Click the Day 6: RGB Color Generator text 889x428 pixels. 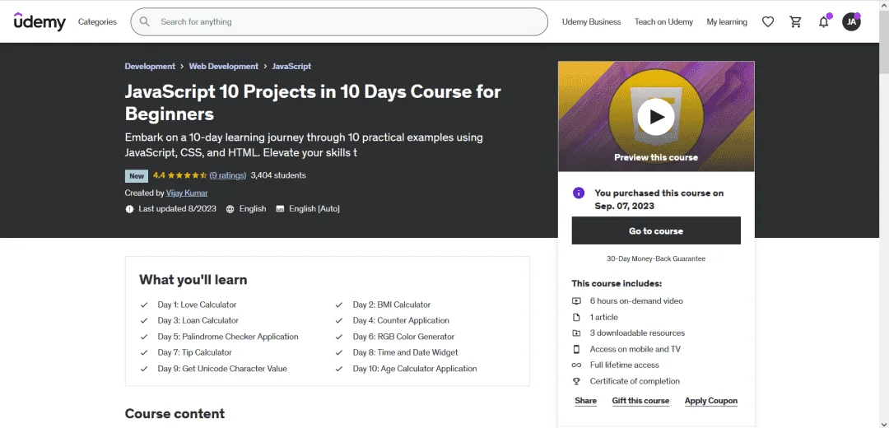[403, 337]
